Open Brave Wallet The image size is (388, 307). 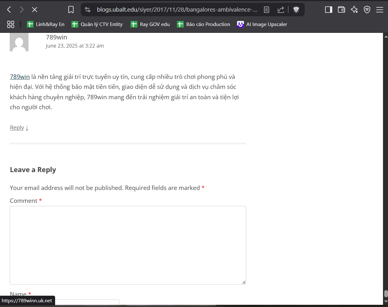point(341,10)
